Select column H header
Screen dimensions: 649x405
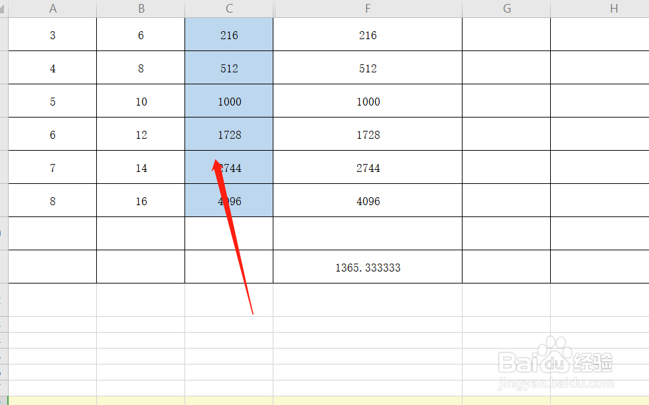click(x=600, y=8)
